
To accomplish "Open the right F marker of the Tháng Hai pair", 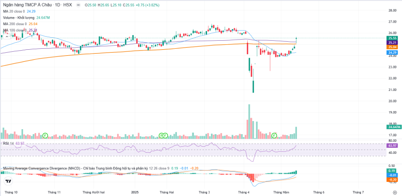I will tap(165, 135).
